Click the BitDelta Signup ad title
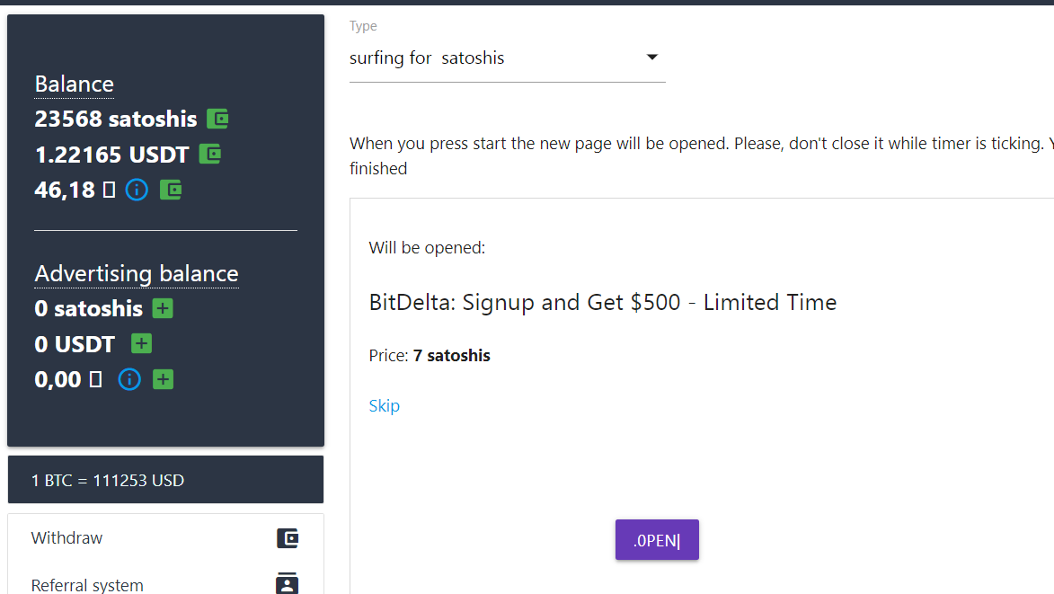The image size is (1054, 594). pos(602,302)
